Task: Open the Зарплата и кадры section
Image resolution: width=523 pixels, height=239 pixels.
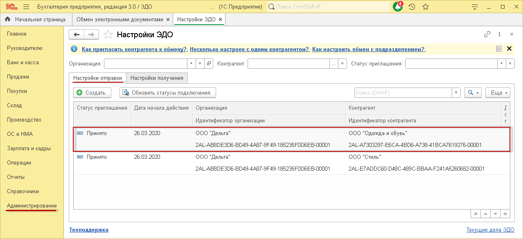Action: pos(29,149)
